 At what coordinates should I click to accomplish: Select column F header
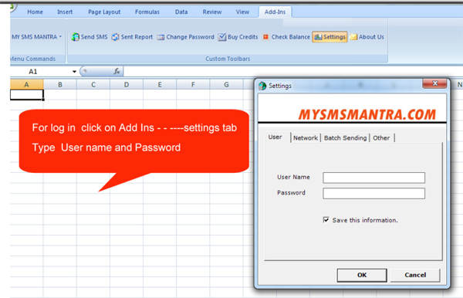(193, 84)
